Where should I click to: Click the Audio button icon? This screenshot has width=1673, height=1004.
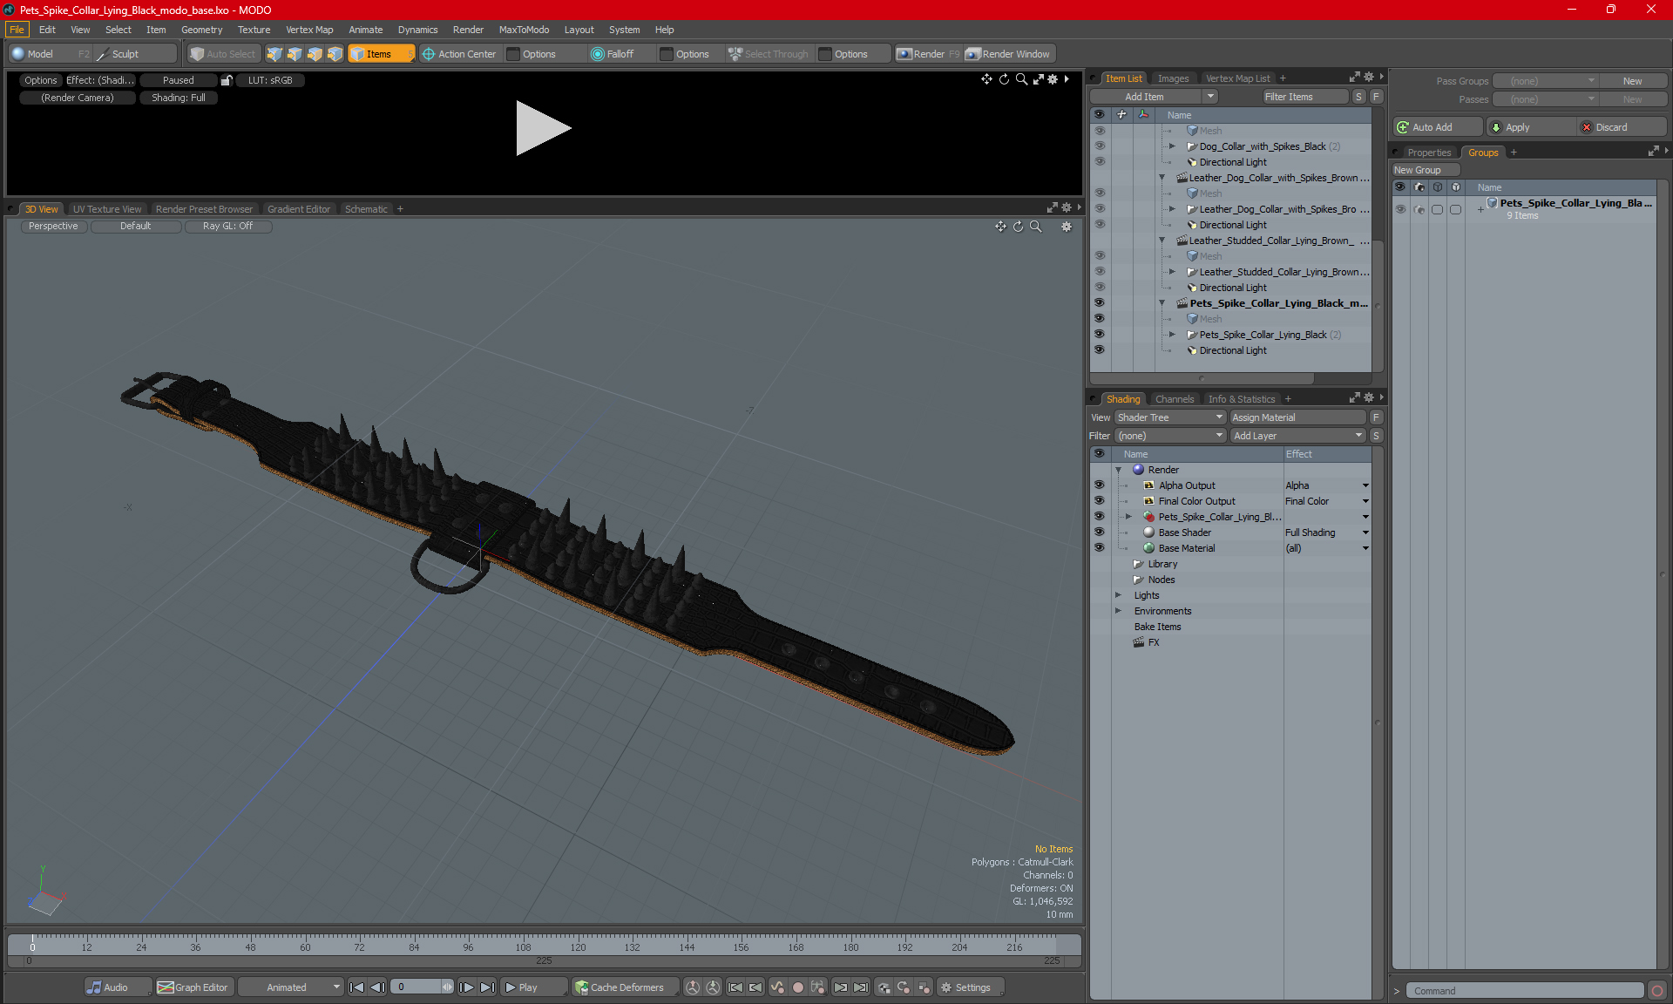tap(94, 987)
